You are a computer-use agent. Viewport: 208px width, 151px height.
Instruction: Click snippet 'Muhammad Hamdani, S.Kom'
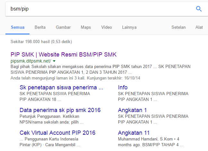coord(145,139)
